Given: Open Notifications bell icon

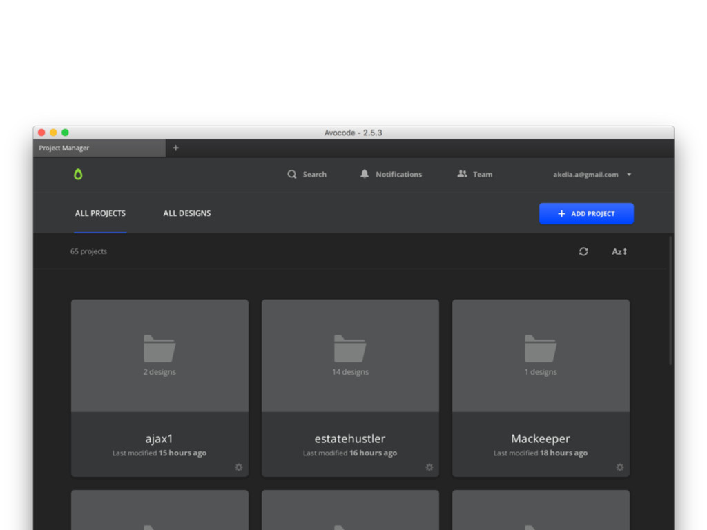Looking at the screenshot, I should click(x=365, y=175).
